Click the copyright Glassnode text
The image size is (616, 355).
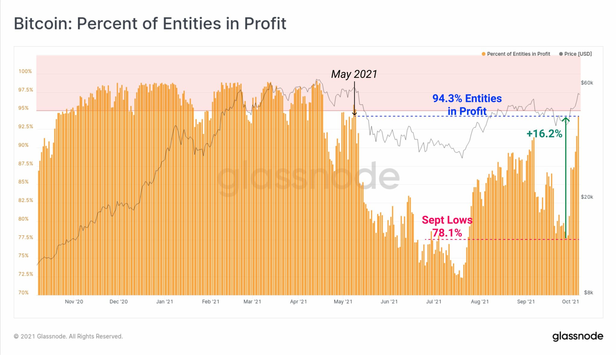68,336
